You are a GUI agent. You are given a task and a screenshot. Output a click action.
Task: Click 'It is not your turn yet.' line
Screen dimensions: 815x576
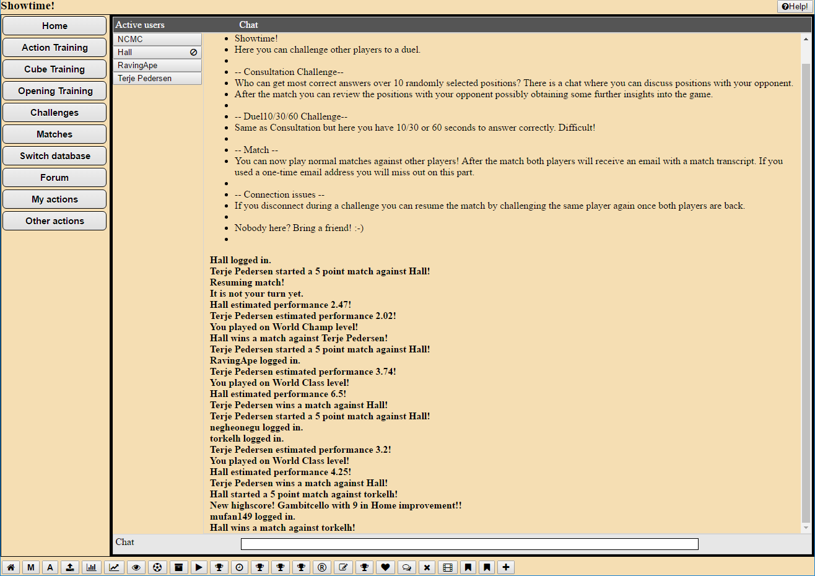coord(256,294)
